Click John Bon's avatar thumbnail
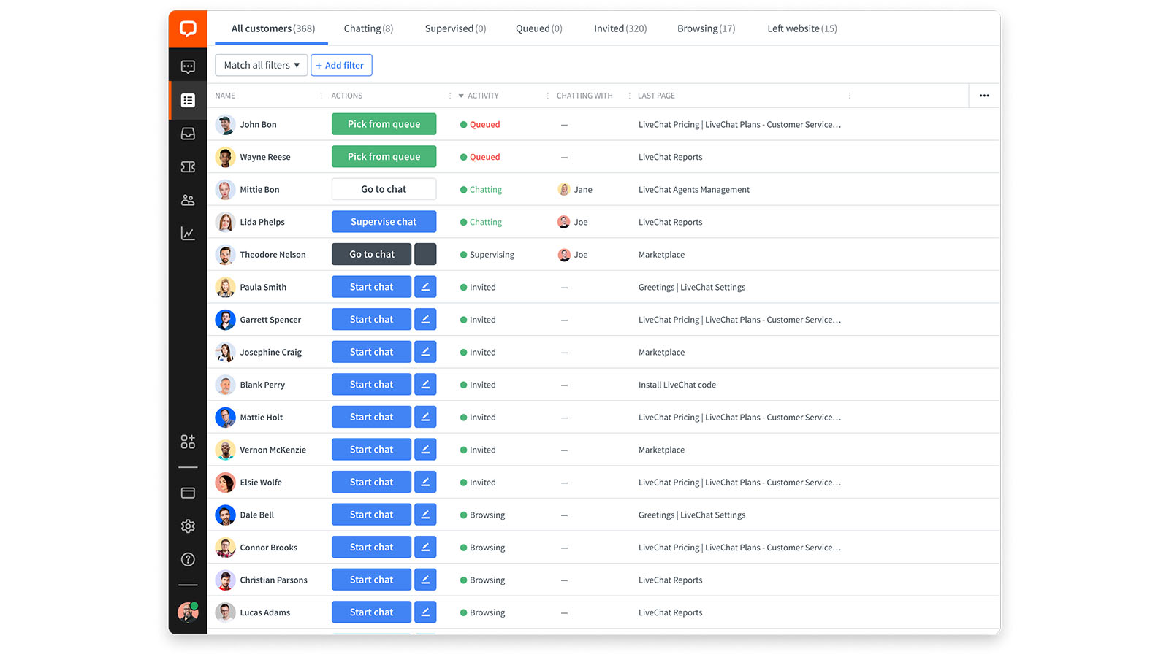1169x657 pixels. click(225, 124)
